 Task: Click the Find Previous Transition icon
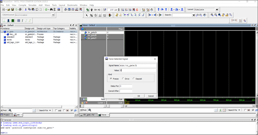pos(125,15)
